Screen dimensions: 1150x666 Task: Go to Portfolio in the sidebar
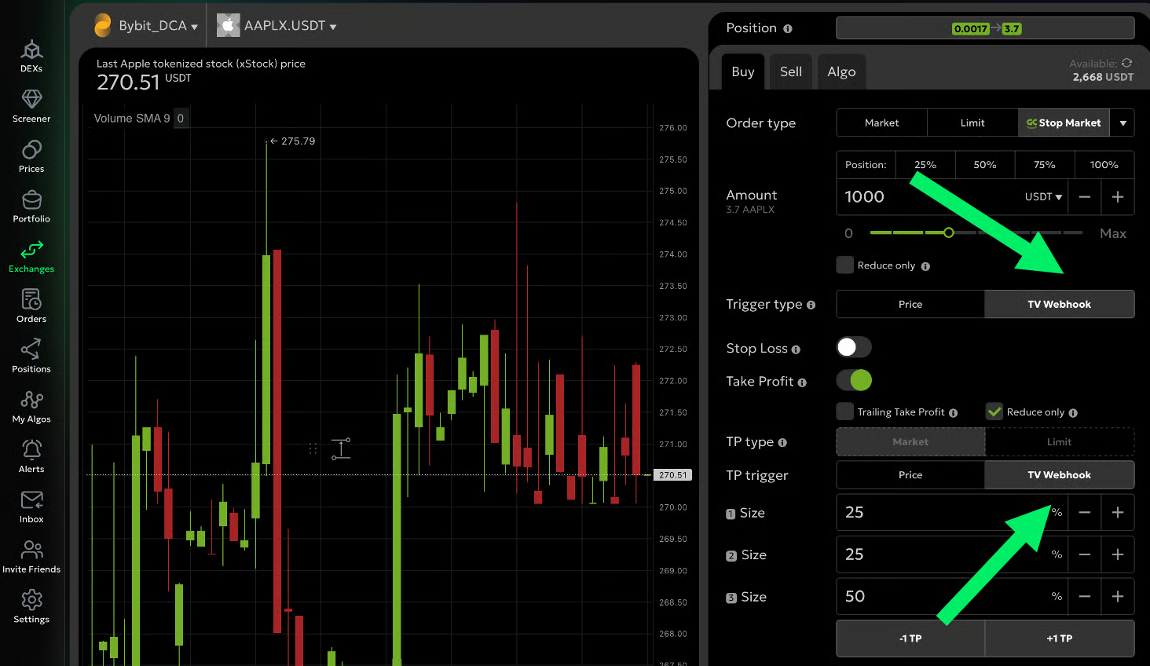31,200
